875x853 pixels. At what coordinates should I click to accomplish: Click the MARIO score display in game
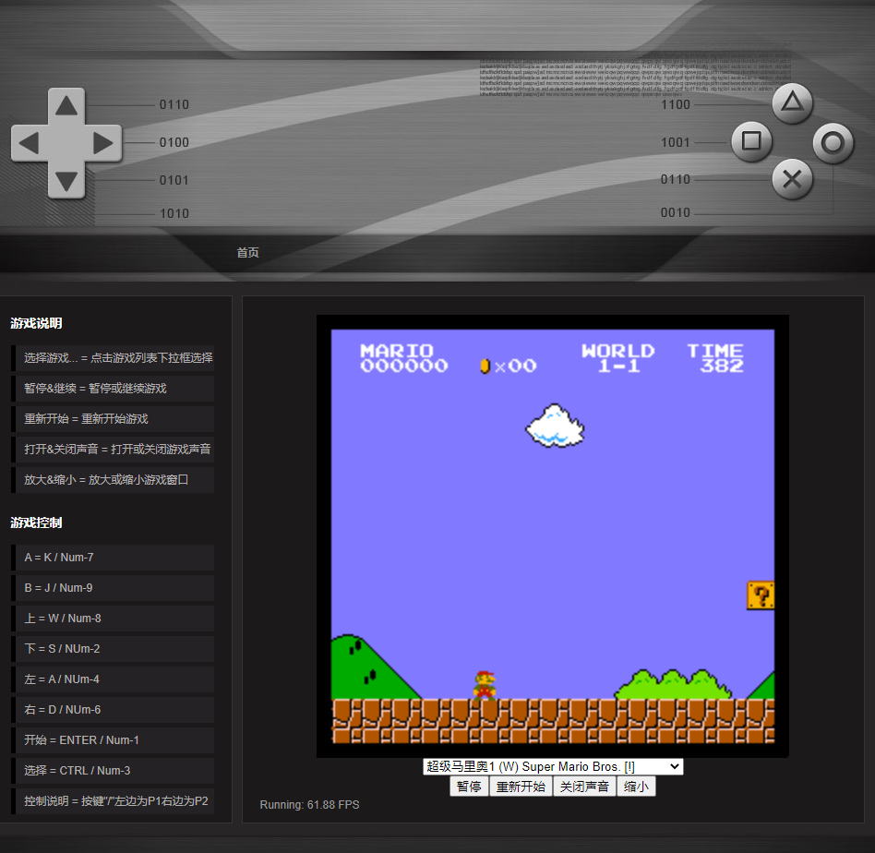(x=404, y=358)
